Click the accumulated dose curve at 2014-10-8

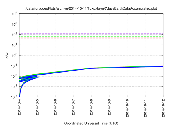(91, 68)
